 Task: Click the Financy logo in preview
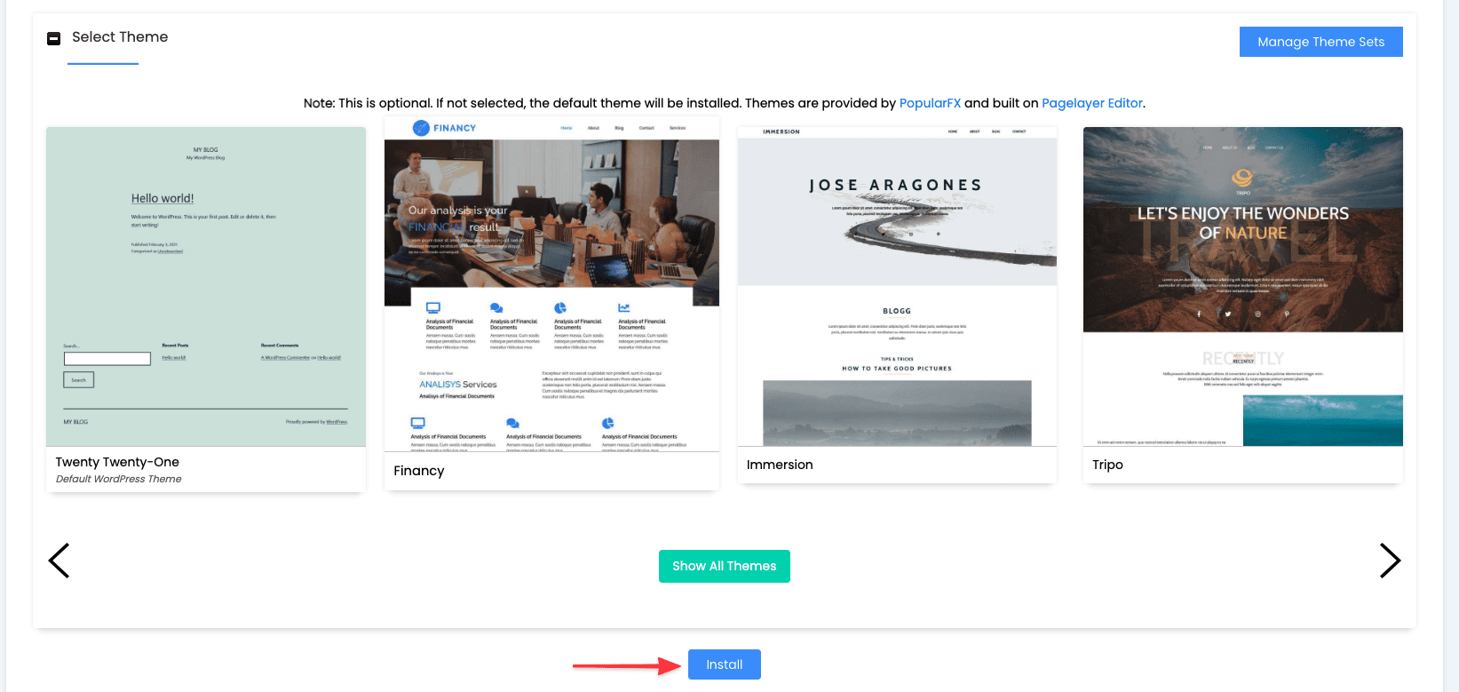click(444, 128)
